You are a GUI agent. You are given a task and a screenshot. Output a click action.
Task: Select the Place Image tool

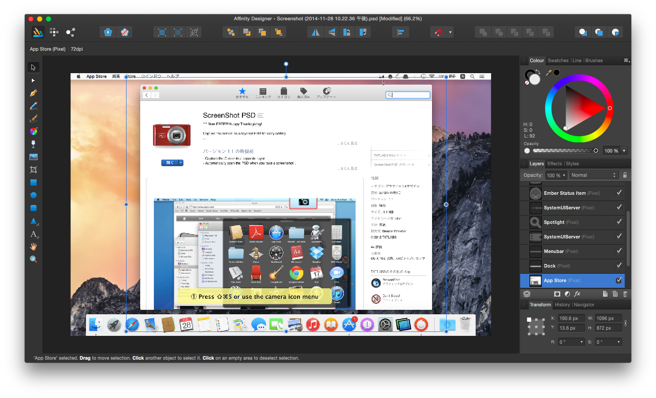tap(33, 157)
